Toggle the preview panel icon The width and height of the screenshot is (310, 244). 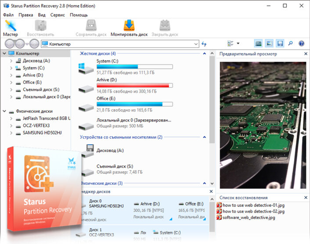pos(269,43)
